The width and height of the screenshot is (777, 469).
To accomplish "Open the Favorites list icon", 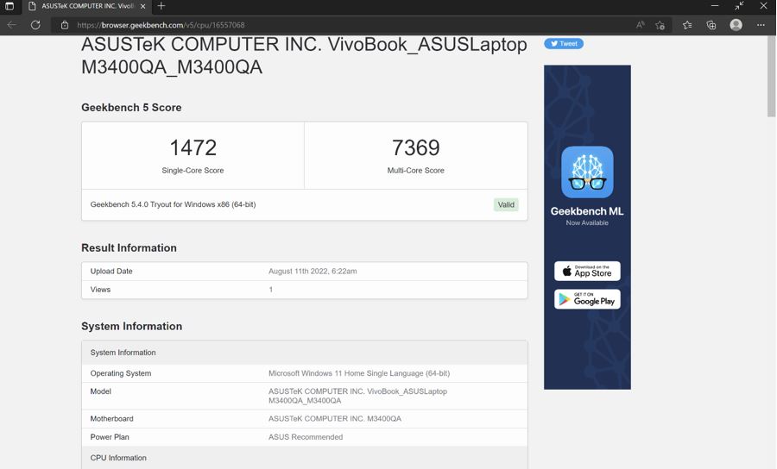I will point(687,25).
